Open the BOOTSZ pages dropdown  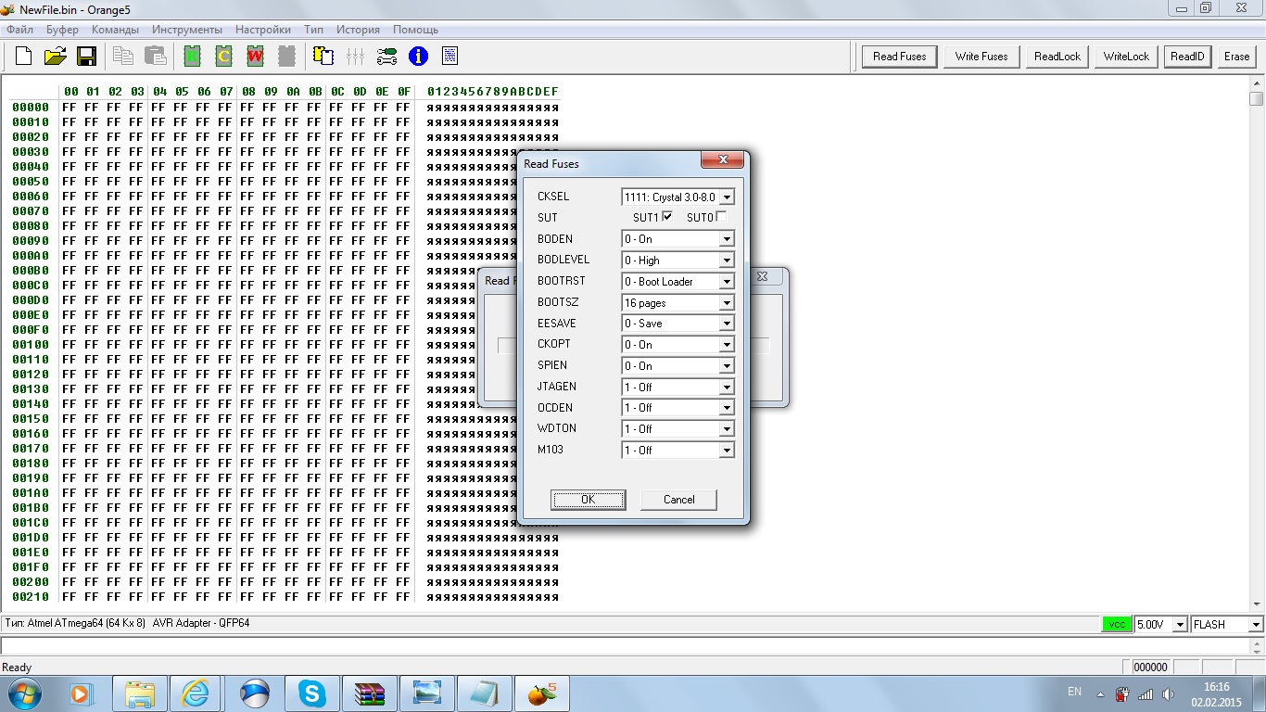coord(727,303)
